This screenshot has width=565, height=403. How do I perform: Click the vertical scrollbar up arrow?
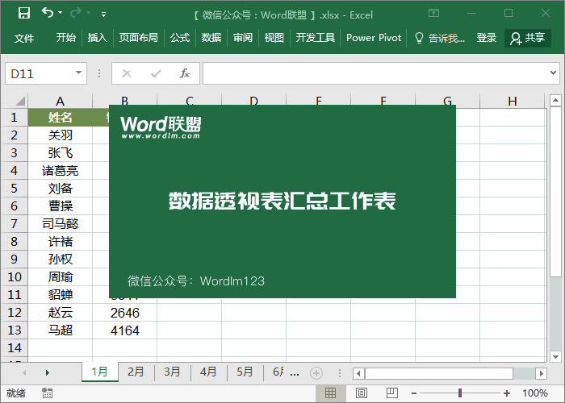point(555,101)
